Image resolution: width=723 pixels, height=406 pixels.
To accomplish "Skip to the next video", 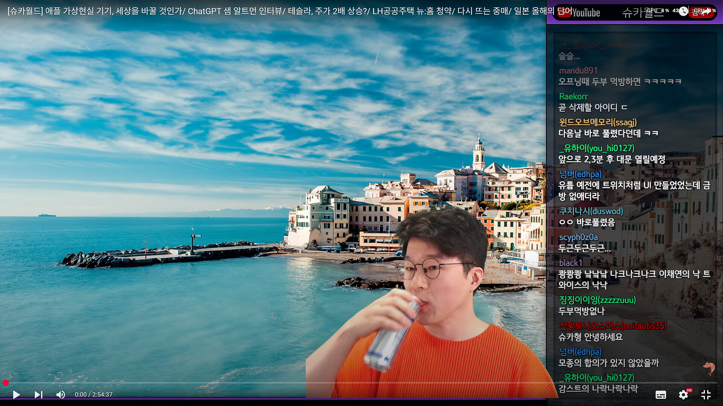I will click(38, 394).
